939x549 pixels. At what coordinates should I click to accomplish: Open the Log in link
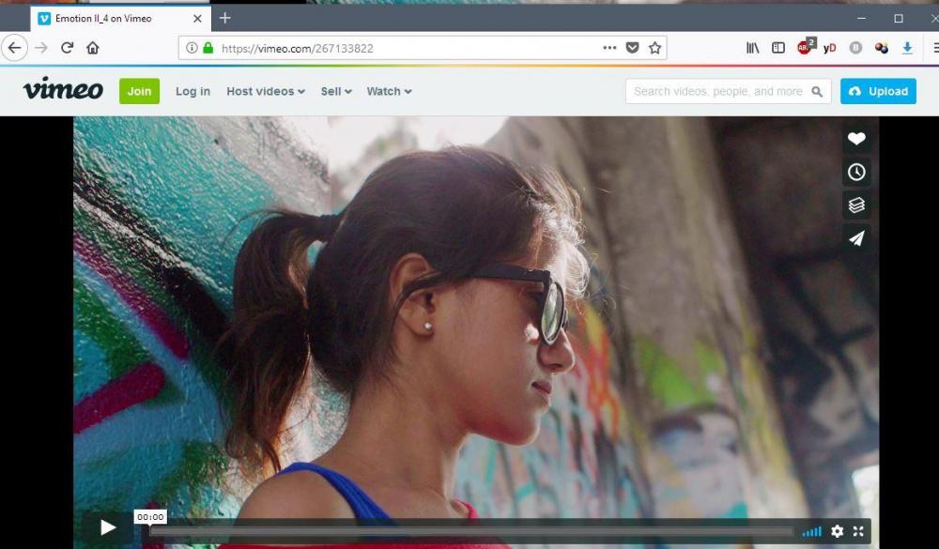192,91
